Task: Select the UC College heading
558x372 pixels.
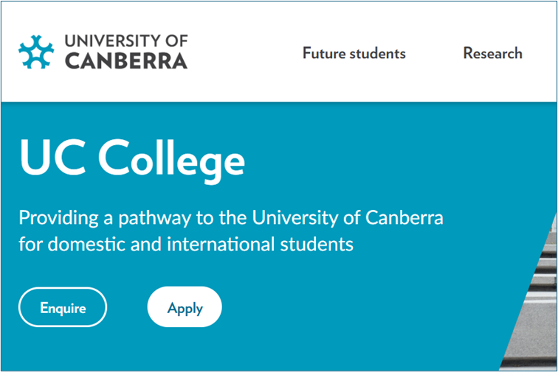Action: click(132, 158)
